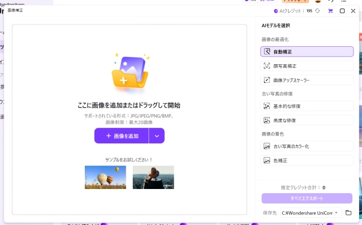Select the 色補正 color correction model
The width and height of the screenshot is (362, 225).
(307, 161)
